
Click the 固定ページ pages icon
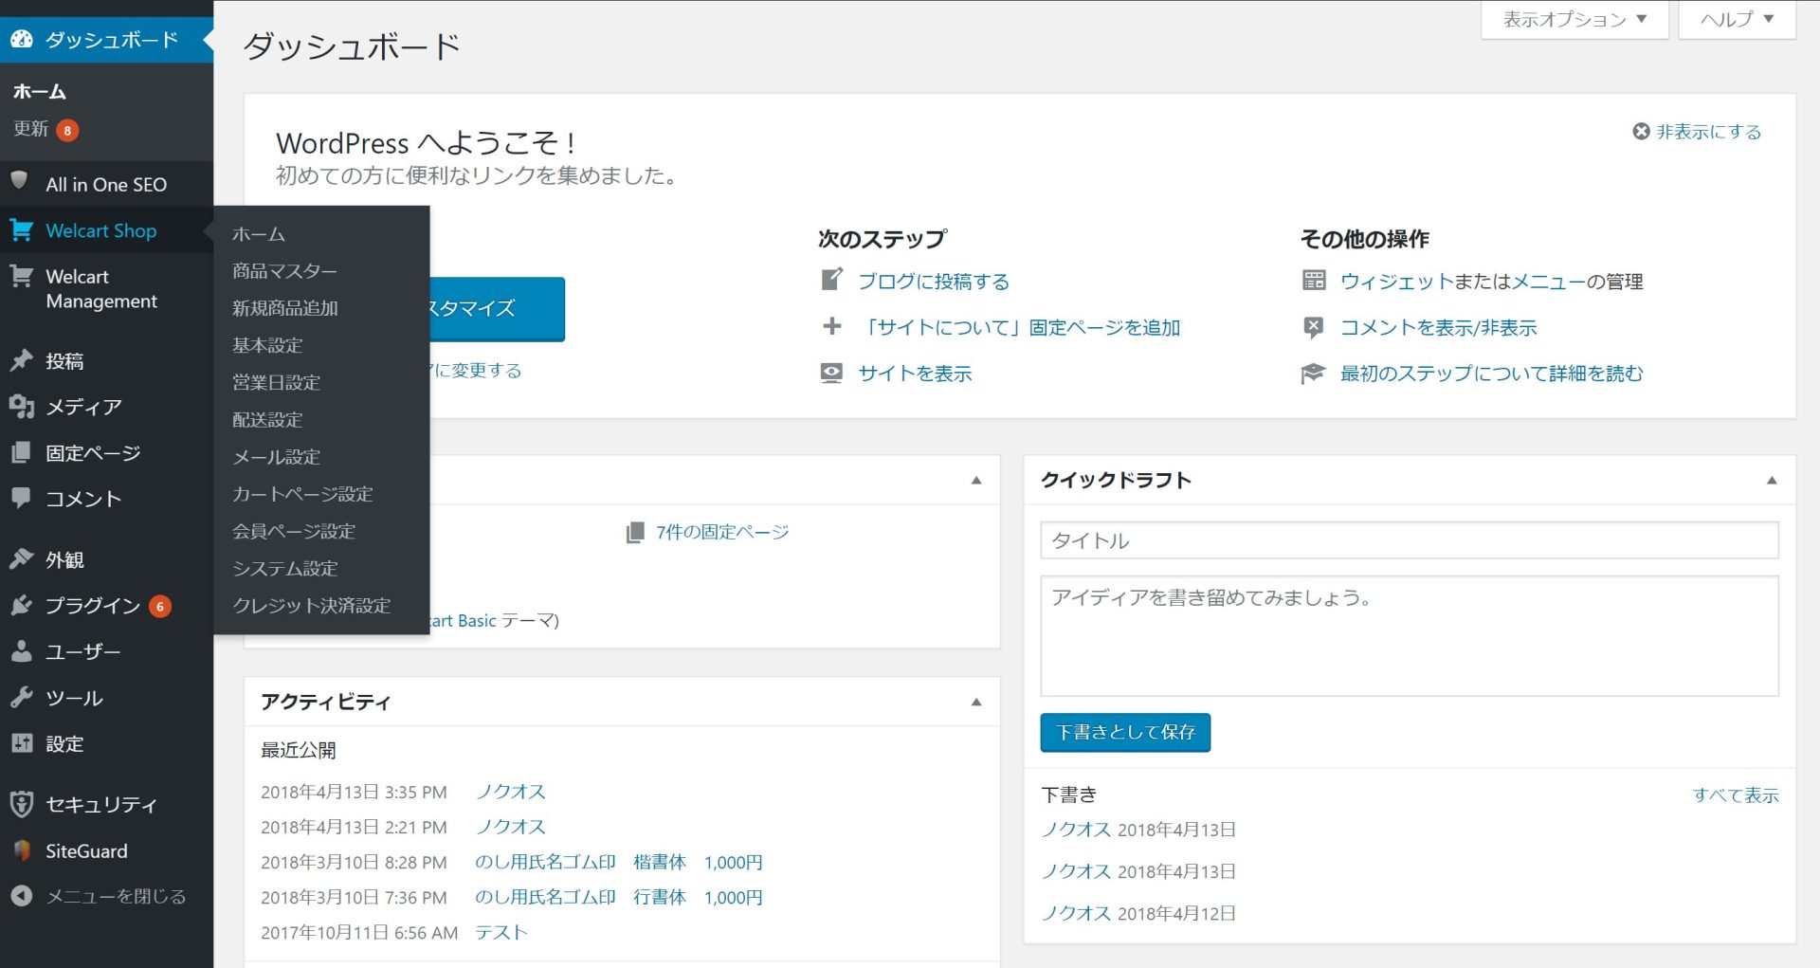pos(21,452)
